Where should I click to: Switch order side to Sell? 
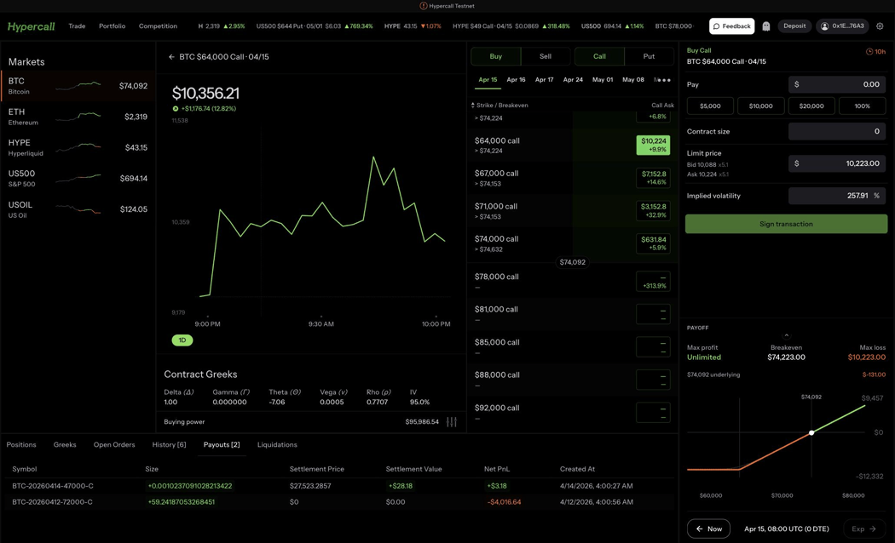[545, 56]
